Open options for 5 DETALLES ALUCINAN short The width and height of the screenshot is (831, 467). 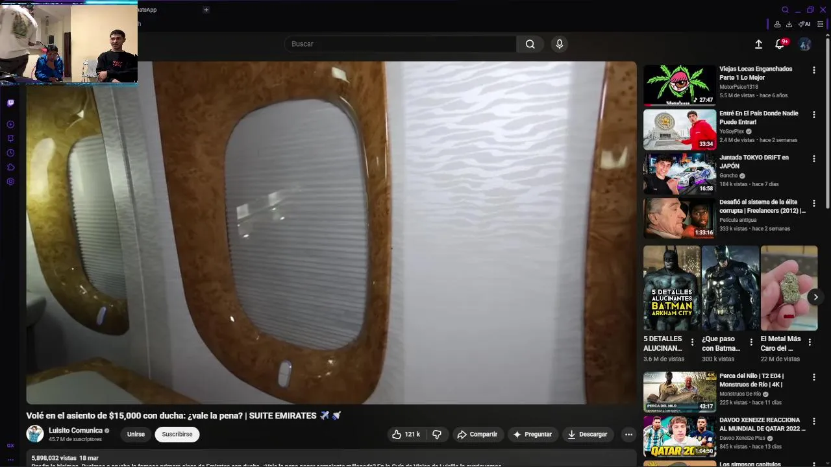[x=692, y=342]
